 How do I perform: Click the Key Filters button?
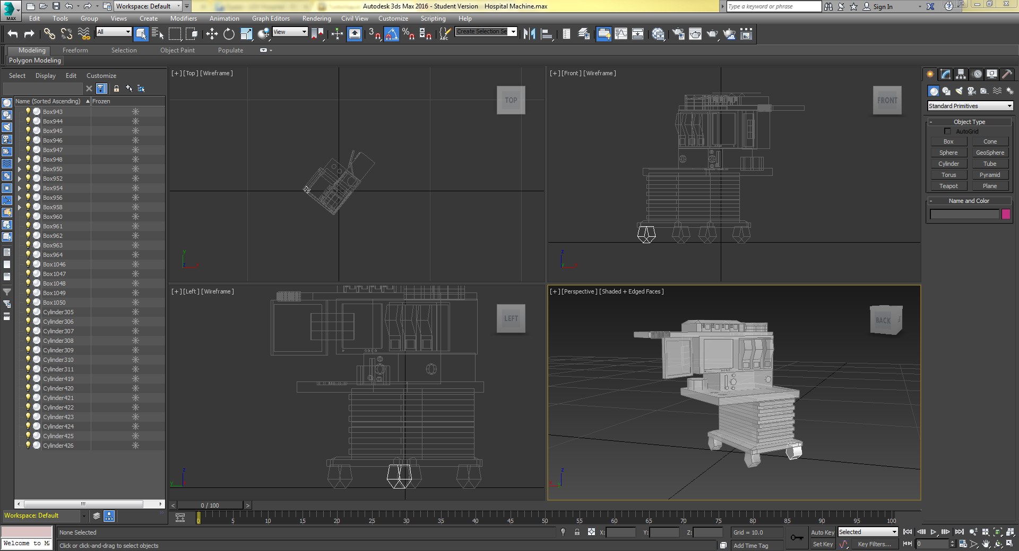874,544
